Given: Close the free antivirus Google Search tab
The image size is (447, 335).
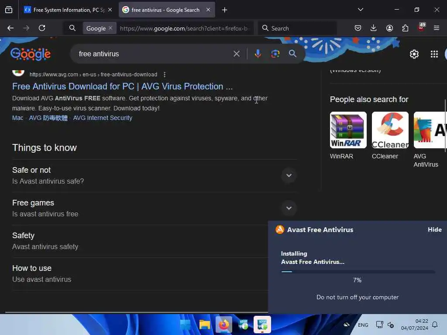Looking at the screenshot, I should 208,10.
